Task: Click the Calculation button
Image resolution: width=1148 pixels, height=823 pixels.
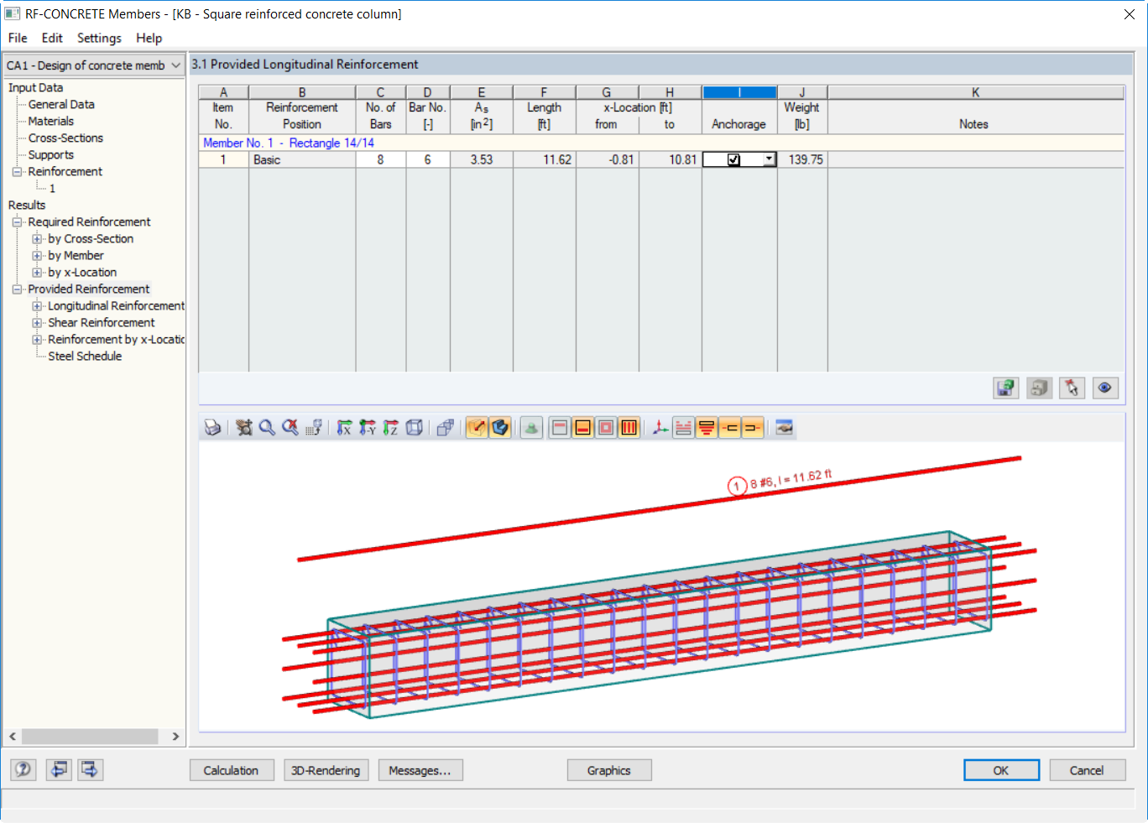Action: point(232,770)
